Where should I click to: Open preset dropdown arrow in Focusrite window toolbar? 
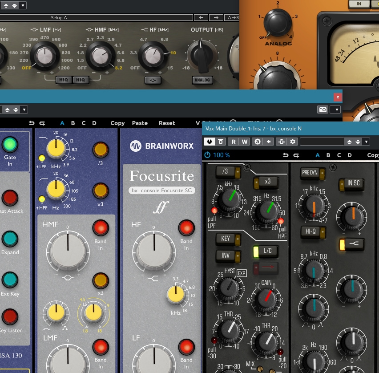[24, 109]
